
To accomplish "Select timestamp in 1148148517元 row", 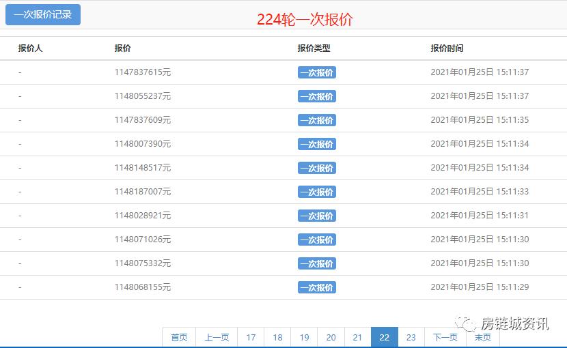I will tap(480, 168).
